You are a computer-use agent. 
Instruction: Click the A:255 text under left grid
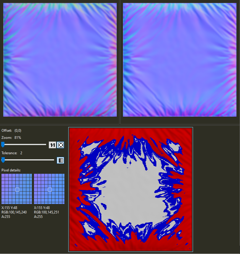point(6,217)
